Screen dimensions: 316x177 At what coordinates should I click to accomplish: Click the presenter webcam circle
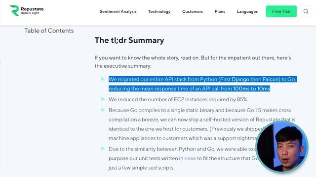(x=282, y=147)
